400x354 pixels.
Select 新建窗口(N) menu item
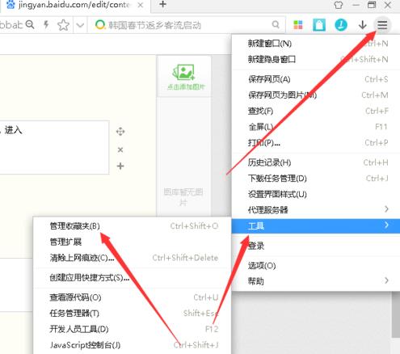316,44
